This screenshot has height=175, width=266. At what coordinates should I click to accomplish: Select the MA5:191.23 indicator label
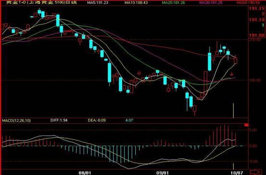(x=98, y=2)
